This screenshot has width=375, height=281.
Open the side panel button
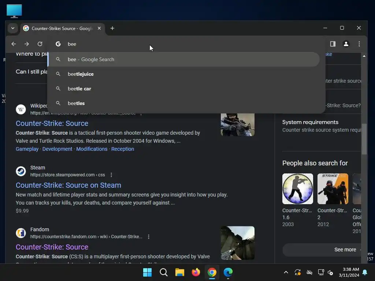coord(333,44)
